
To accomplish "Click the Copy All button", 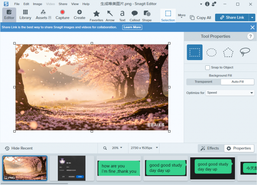I will pyautogui.click(x=200, y=17).
